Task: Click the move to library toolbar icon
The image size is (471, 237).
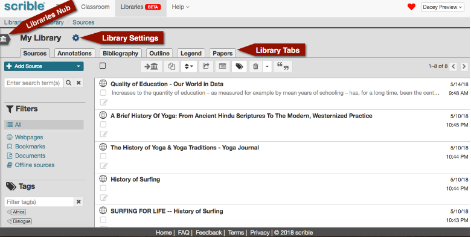Action: (152, 66)
